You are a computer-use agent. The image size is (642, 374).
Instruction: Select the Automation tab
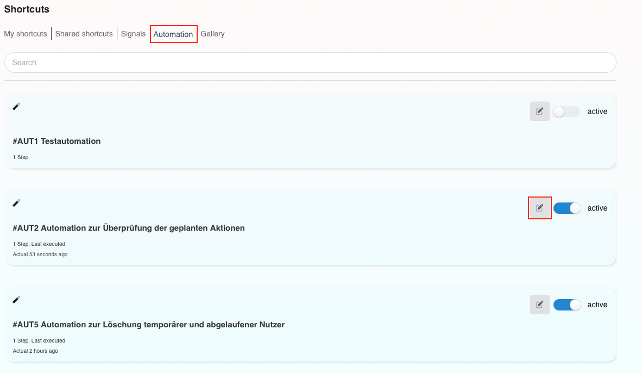(x=173, y=34)
